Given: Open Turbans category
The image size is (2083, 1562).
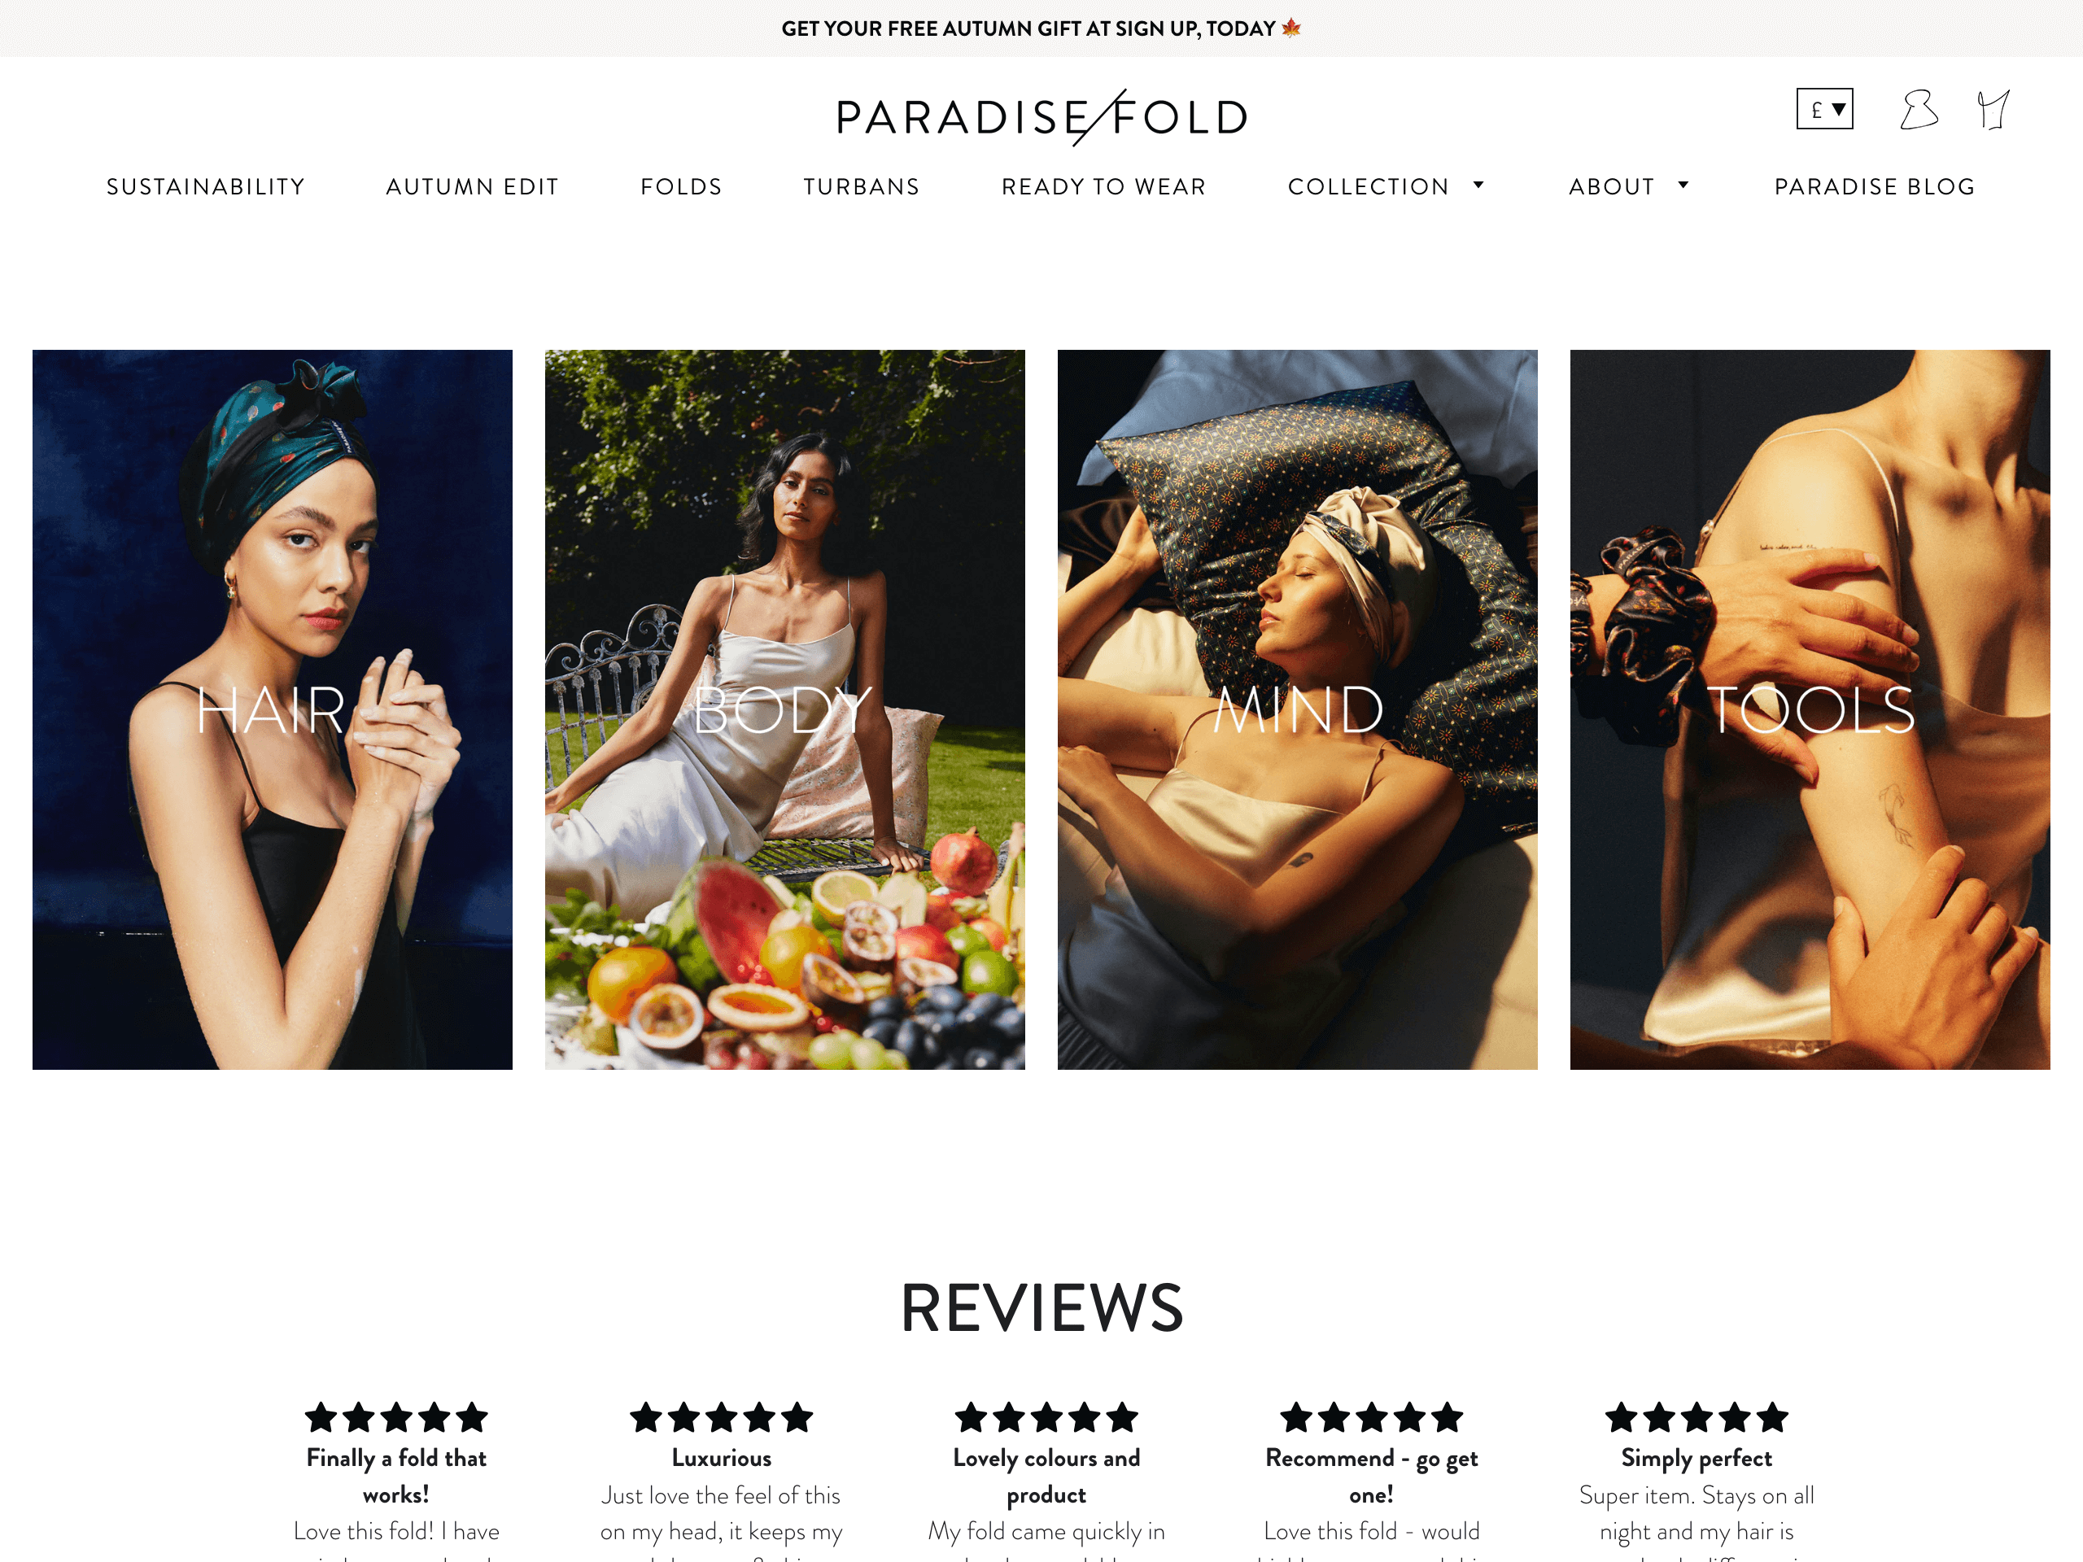Looking at the screenshot, I should pyautogui.click(x=862, y=186).
